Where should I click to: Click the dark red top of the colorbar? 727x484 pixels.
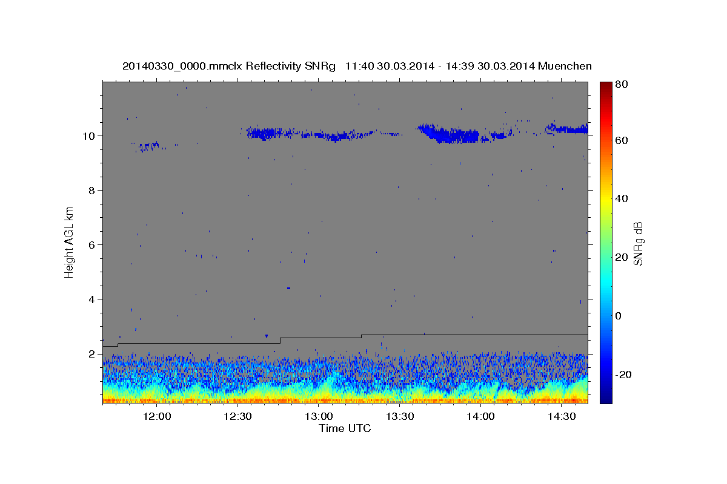click(606, 86)
